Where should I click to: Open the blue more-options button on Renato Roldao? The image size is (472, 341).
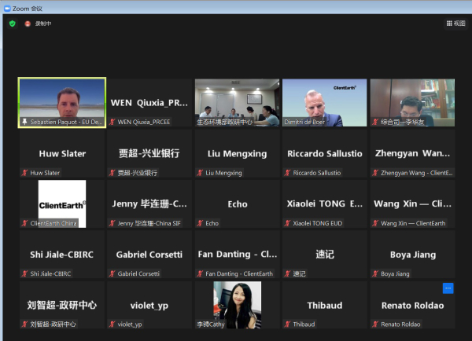448,288
